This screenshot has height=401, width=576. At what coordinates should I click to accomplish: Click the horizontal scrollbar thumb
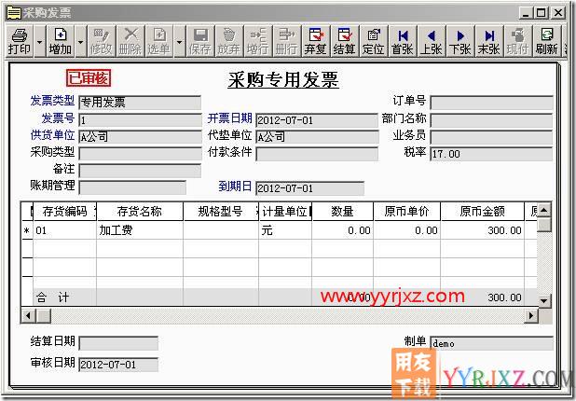pos(44,315)
